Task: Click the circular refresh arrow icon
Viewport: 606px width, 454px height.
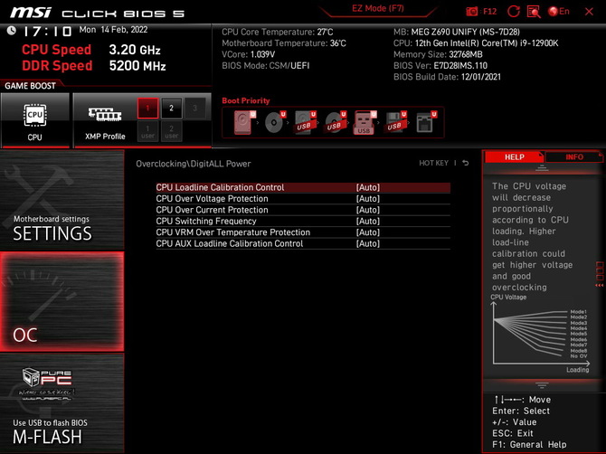Action: [513, 12]
